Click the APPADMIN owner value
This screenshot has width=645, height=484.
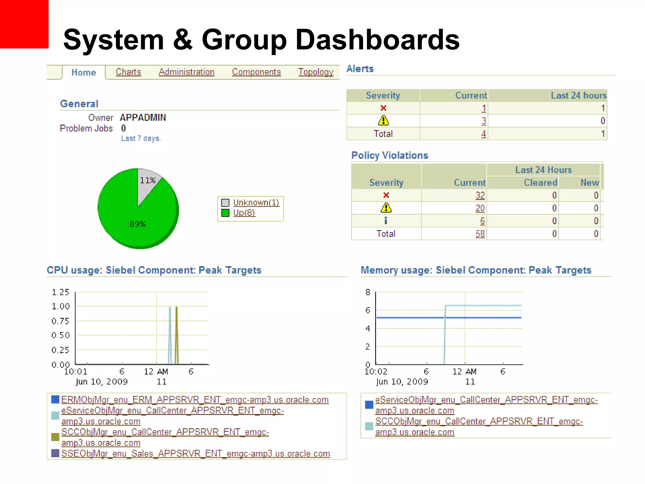pos(143,118)
